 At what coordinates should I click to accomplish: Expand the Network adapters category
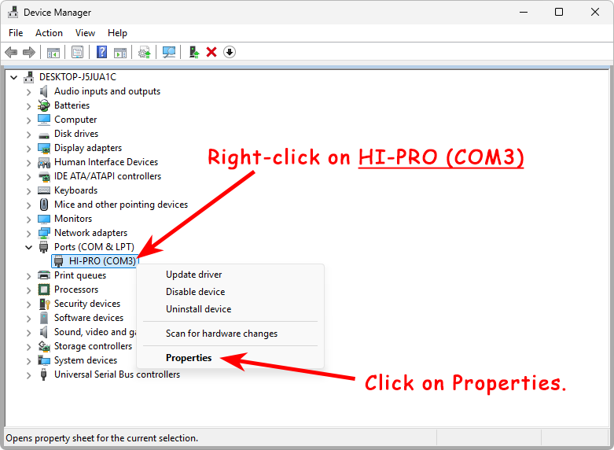pos(29,233)
